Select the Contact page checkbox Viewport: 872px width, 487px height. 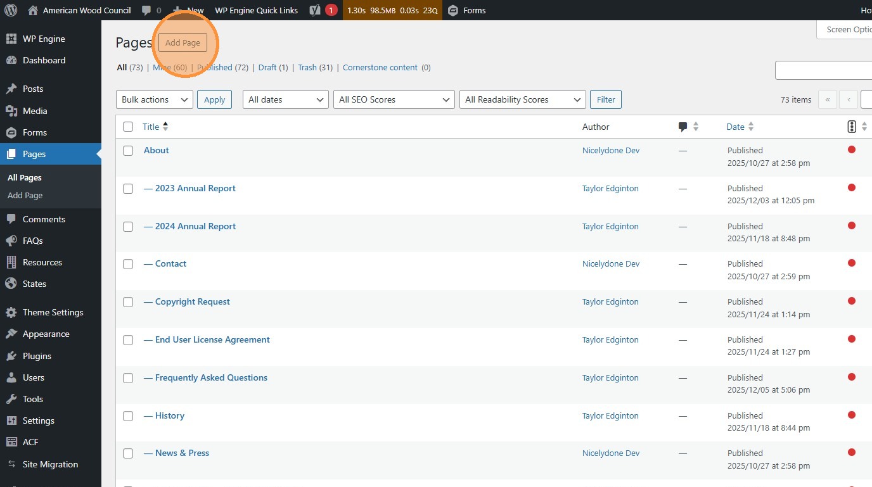coord(128,264)
